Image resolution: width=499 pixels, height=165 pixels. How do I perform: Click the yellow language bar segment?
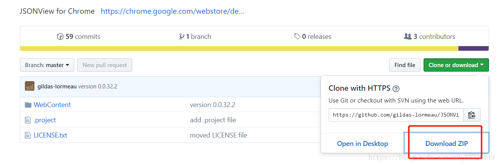coord(239,48)
